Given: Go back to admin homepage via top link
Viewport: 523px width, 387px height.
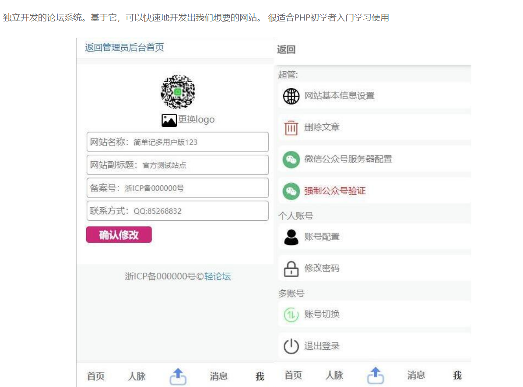Looking at the screenshot, I should (x=123, y=47).
